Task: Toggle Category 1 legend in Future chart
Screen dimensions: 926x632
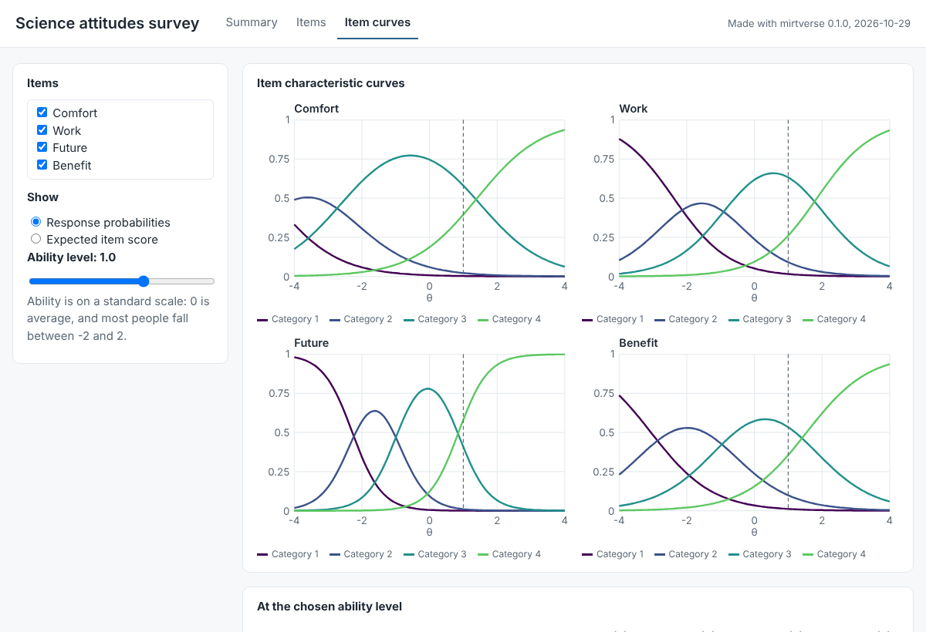Action: (287, 554)
